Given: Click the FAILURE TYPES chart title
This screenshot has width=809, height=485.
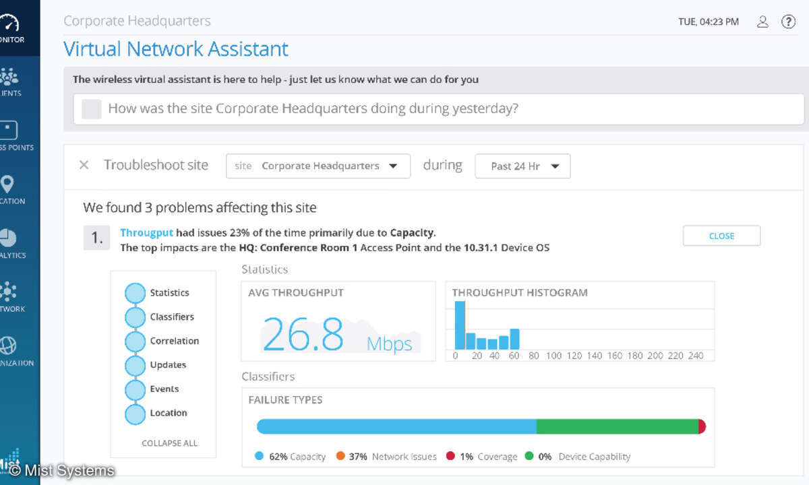Looking at the screenshot, I should (x=285, y=400).
